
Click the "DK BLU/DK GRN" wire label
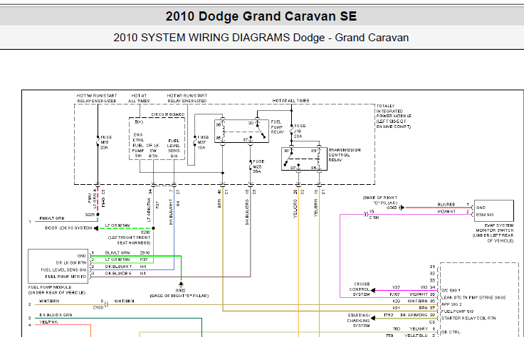[56, 315]
